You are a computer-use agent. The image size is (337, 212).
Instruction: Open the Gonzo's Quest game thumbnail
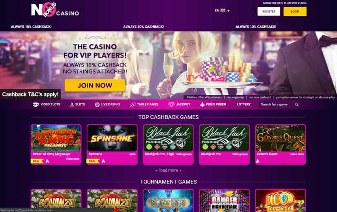coord(280,138)
